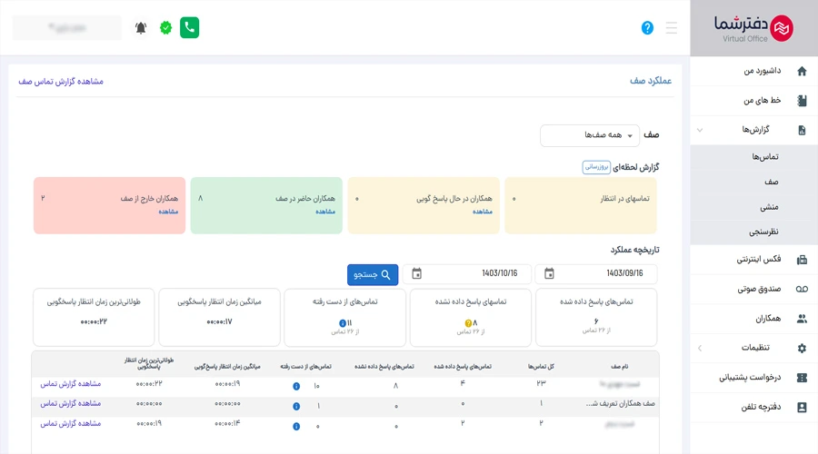This screenshot has width=818, height=454.
Task: Click the gear icon beside تنظیمات
Action: pos(802,348)
